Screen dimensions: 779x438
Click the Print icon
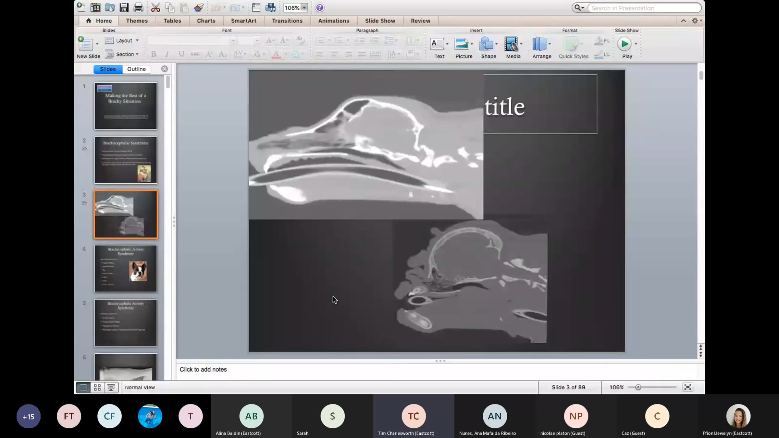tap(138, 7)
